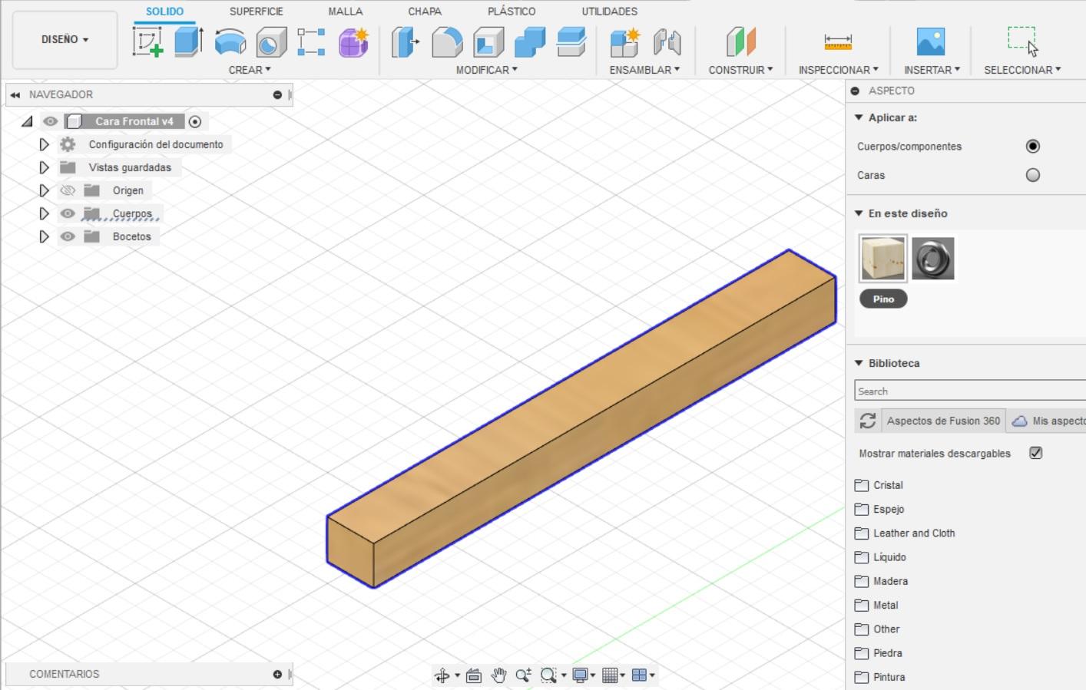The image size is (1086, 690).
Task: Select the Pino wood appearance swatch
Action: tap(883, 259)
